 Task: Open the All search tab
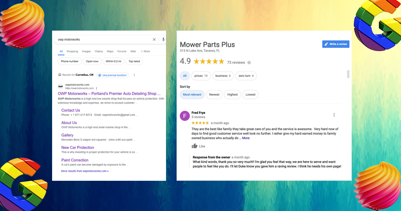click(61, 51)
